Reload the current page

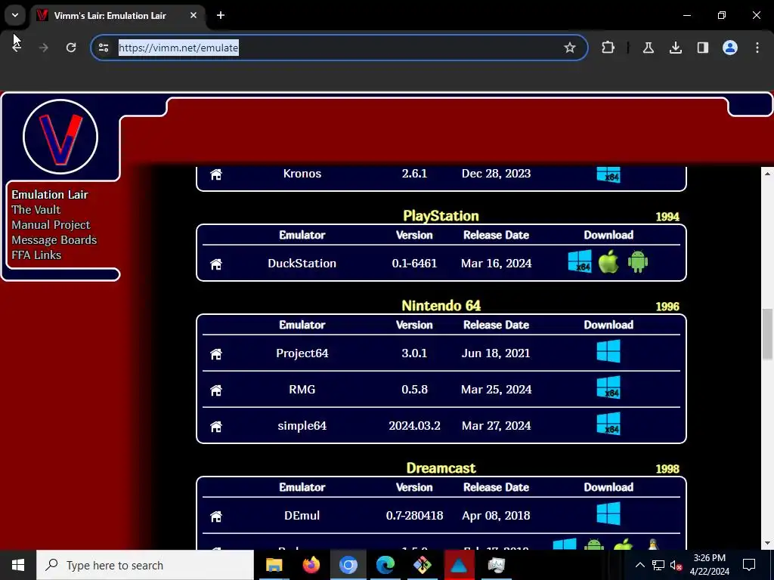(71, 48)
